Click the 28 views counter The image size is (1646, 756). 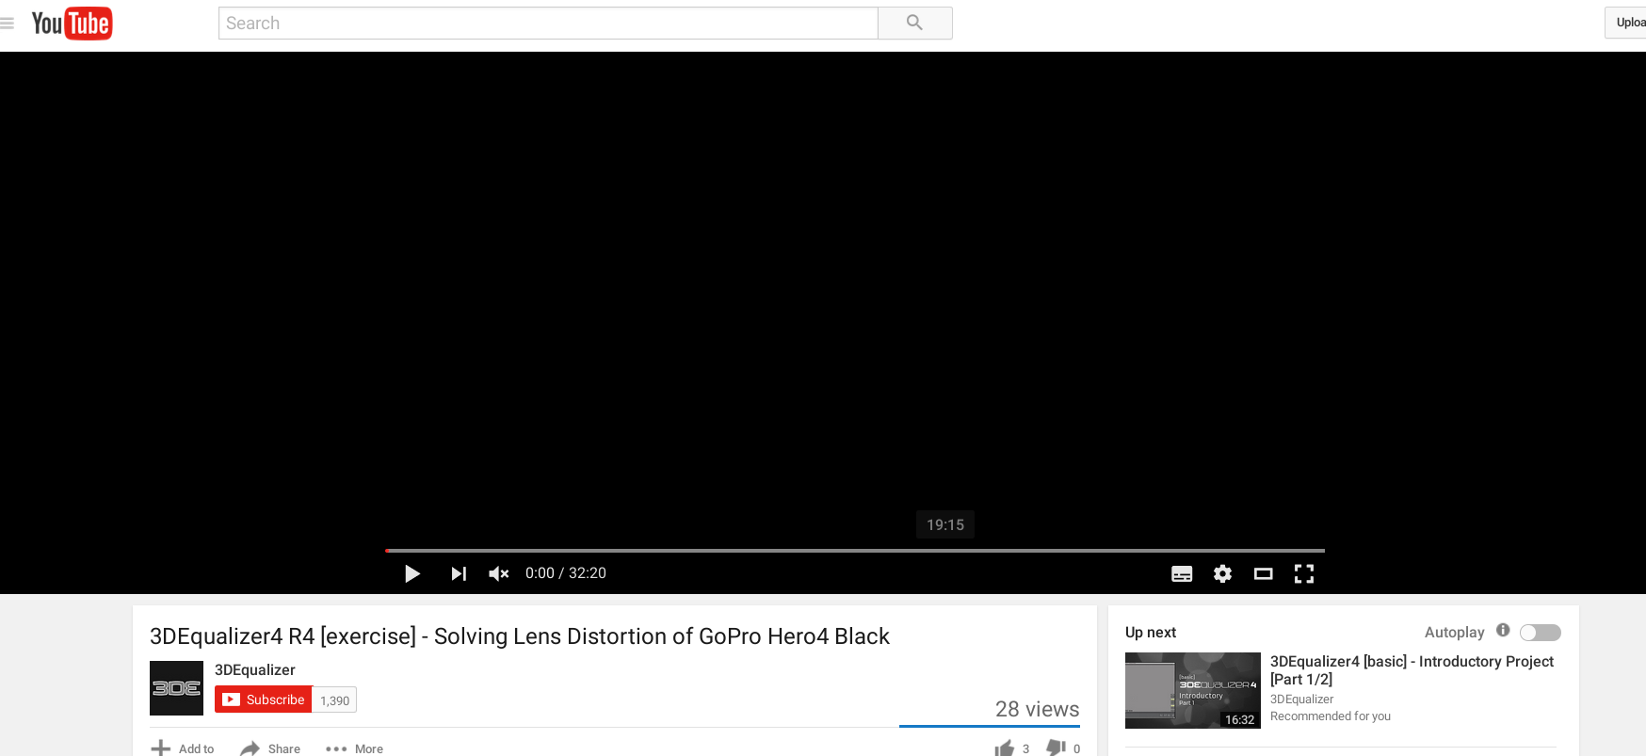click(1037, 709)
